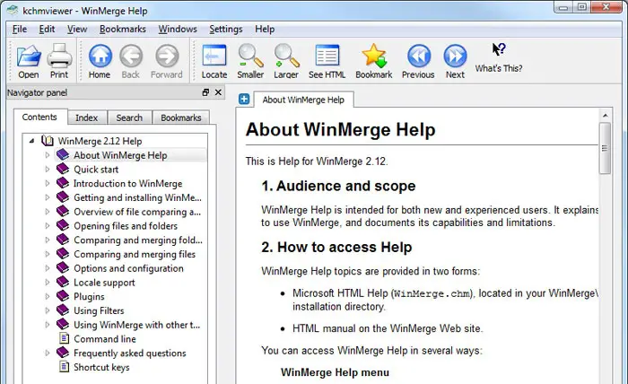Go to Previous page icon
Image resolution: width=628 pixels, height=384 pixels.
419,56
